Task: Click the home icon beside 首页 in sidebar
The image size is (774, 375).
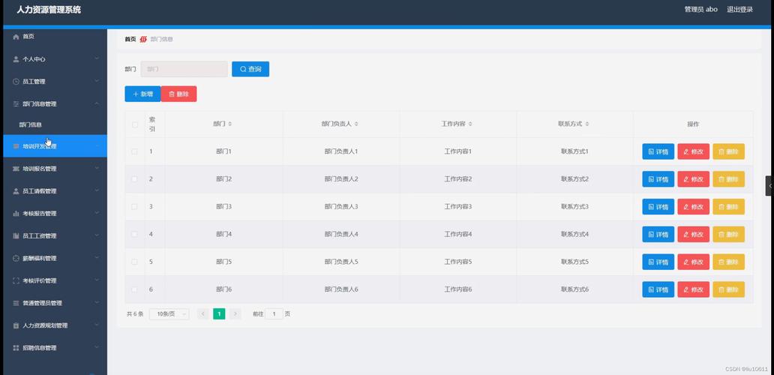Action: (16, 37)
